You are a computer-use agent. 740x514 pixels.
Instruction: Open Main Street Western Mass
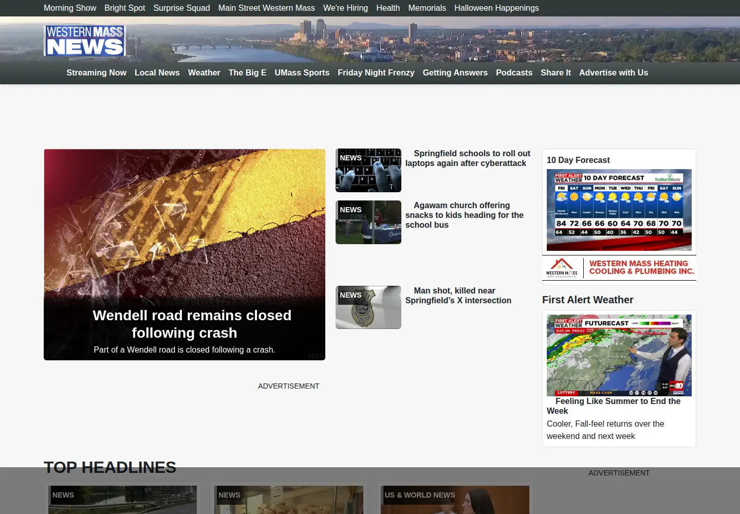(x=266, y=8)
